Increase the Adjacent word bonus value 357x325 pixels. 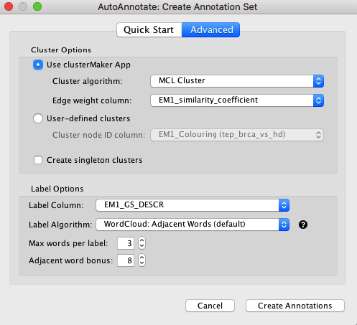(142, 258)
